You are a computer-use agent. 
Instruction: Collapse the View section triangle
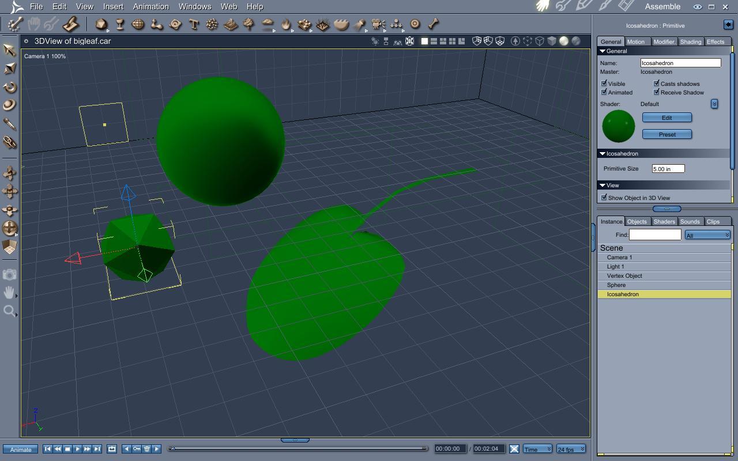tap(603, 186)
